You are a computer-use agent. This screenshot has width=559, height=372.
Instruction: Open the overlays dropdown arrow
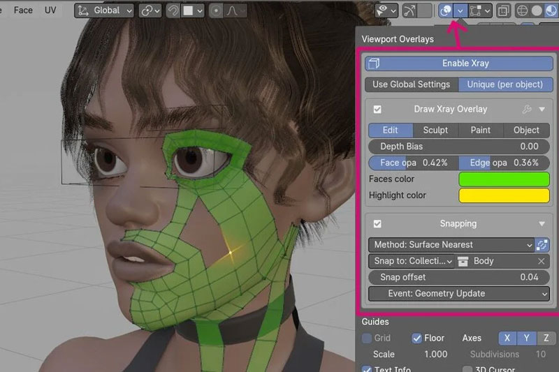pyautogui.click(x=460, y=10)
